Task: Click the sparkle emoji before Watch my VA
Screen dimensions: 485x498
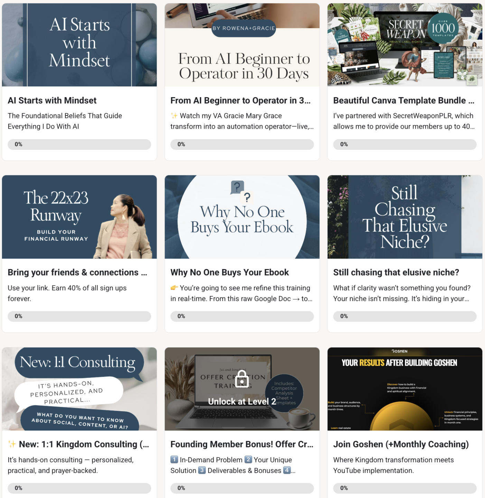Action: pos(174,116)
